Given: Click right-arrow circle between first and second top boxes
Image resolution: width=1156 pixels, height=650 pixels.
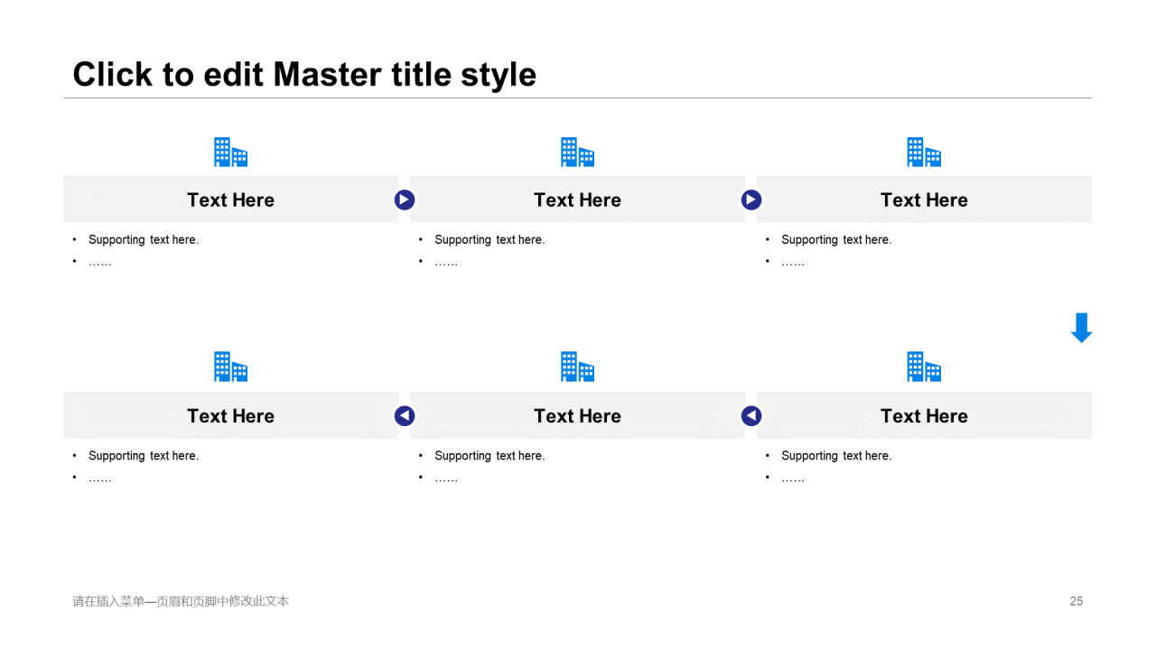Looking at the screenshot, I should (x=405, y=200).
